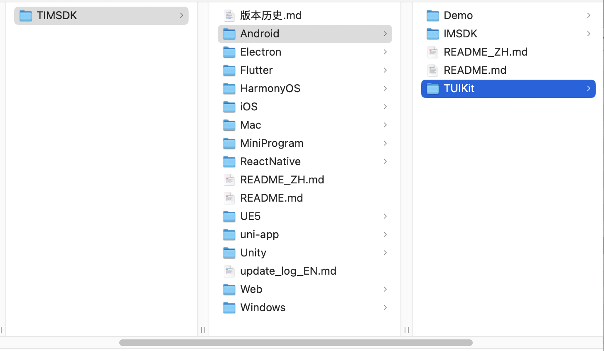Expand the ReactNative folder chevron
Image resolution: width=604 pixels, height=351 pixels.
[x=385, y=161]
